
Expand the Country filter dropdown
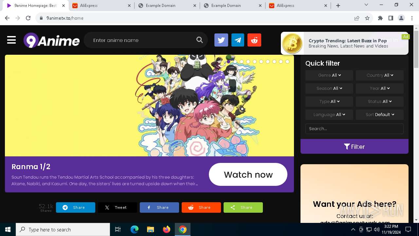click(x=380, y=75)
